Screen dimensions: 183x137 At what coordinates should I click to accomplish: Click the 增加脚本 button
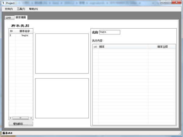pyautogui.click(x=21, y=124)
